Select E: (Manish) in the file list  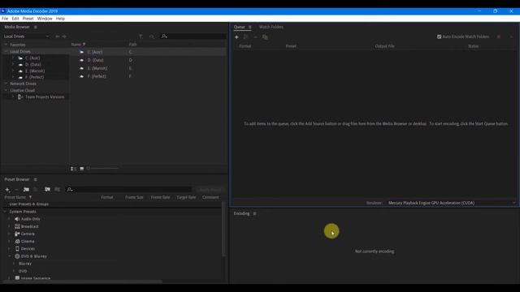(97, 68)
